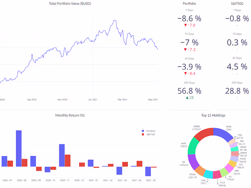
Task: Click the purple BA donut slice
Action: pyautogui.click(x=193, y=163)
